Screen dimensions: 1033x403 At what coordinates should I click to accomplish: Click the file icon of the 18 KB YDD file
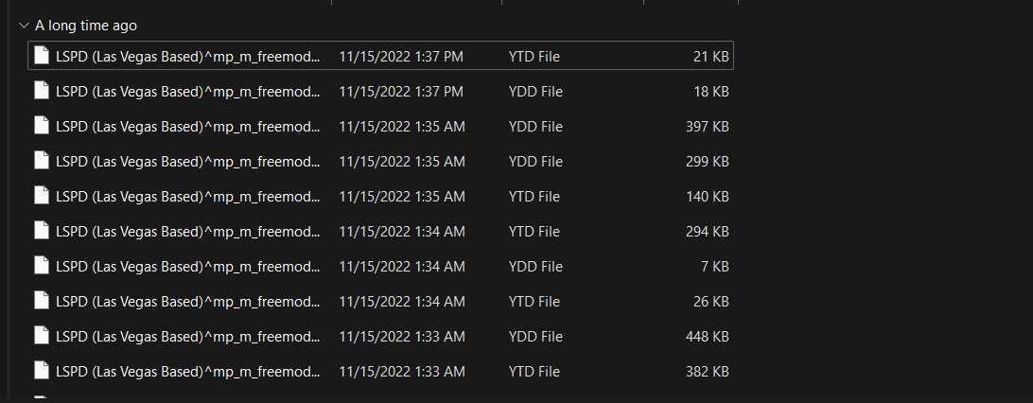tap(41, 91)
